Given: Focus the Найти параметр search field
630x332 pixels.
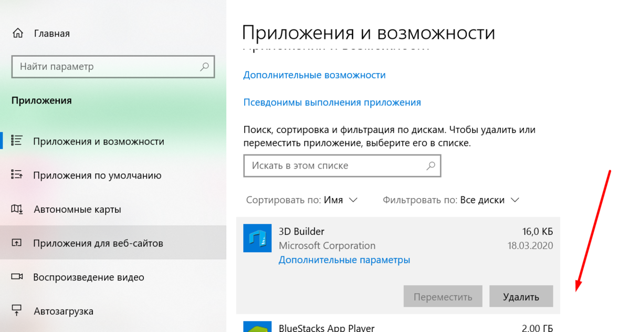Looking at the screenshot, I should tap(105, 67).
